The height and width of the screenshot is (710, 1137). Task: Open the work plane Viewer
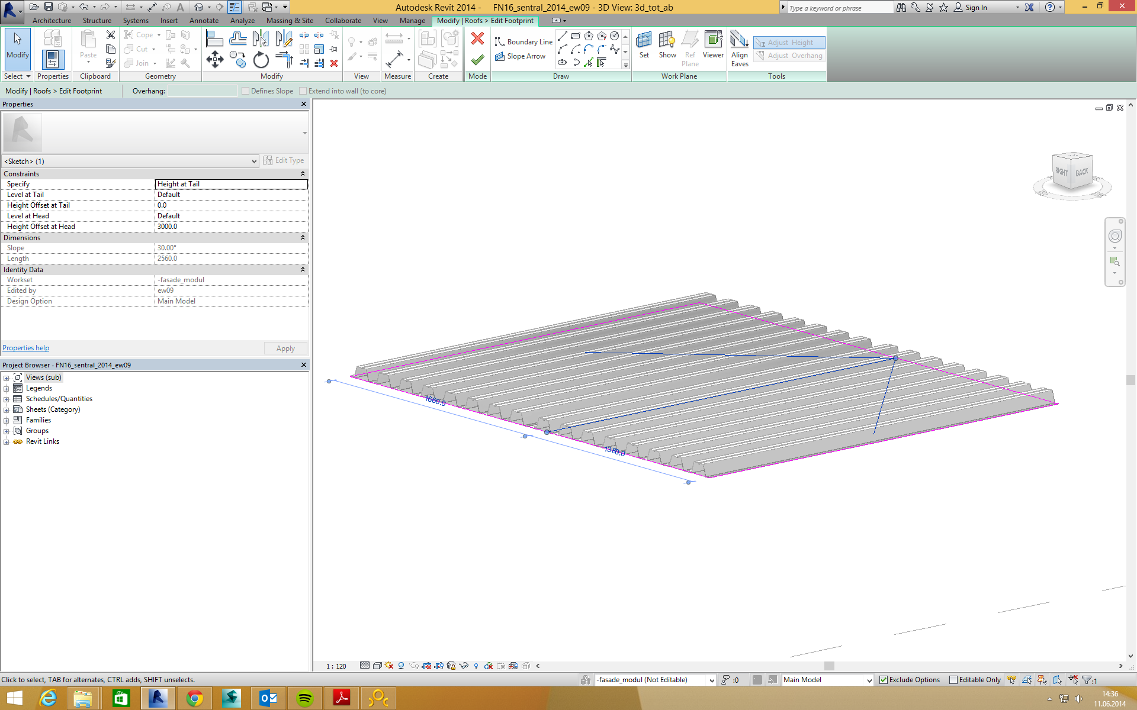pos(713,46)
